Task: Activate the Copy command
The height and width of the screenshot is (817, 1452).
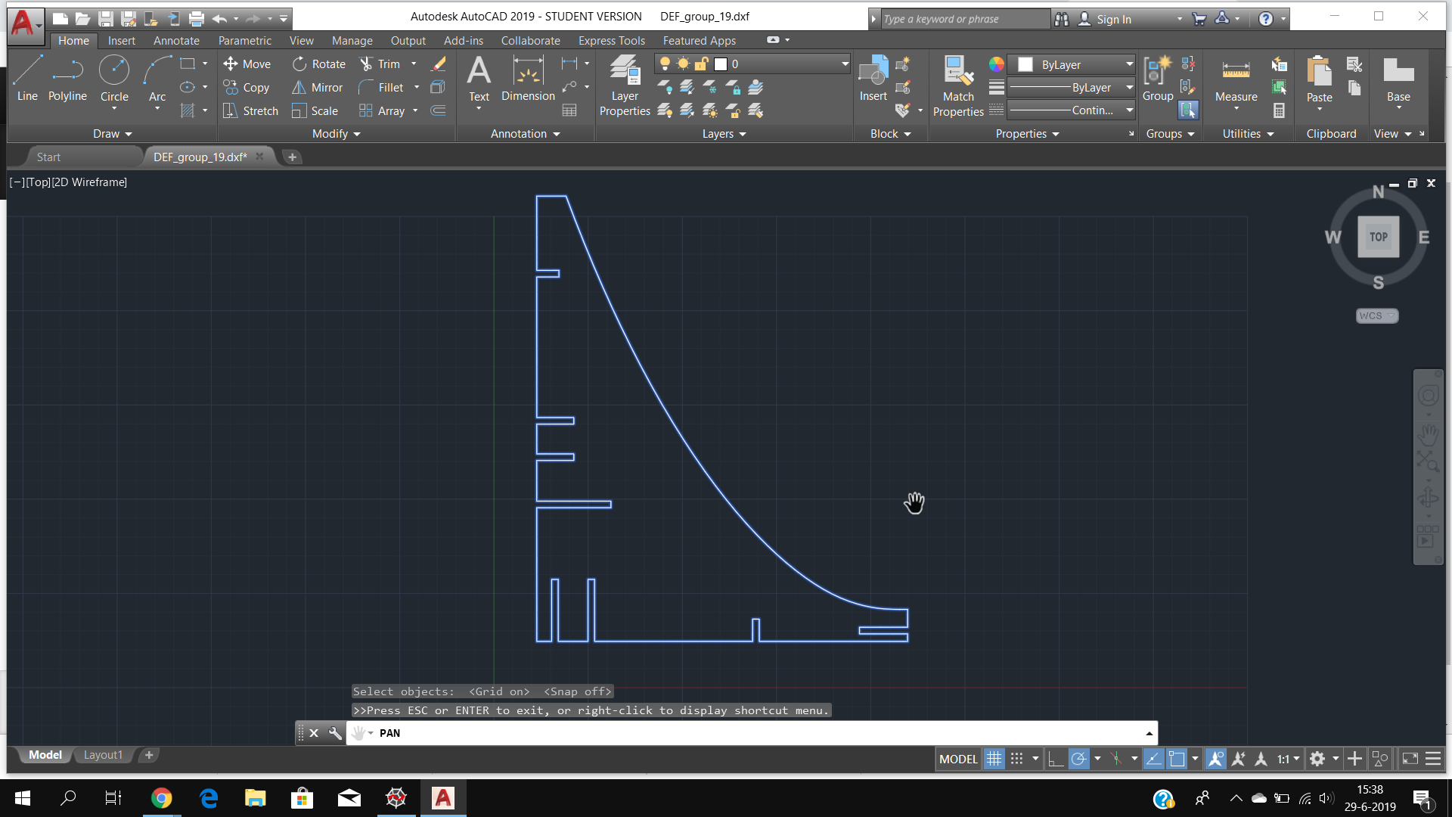Action: 247,88
